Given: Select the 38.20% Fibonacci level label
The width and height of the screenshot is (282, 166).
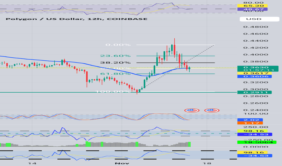Looking at the screenshot, I should [115, 63].
